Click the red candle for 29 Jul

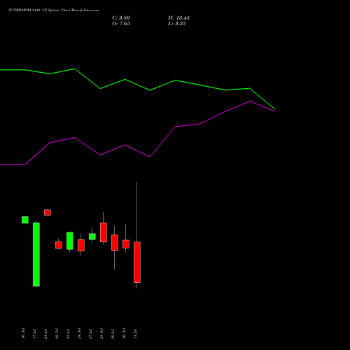[115, 243]
